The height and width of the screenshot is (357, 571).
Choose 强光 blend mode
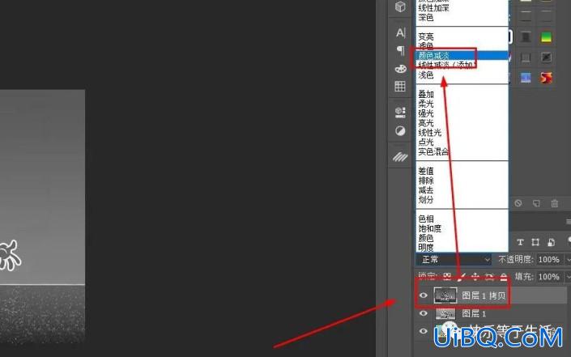(462, 113)
